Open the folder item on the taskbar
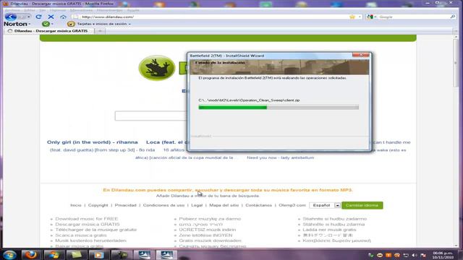463x260 pixels. pos(76,254)
